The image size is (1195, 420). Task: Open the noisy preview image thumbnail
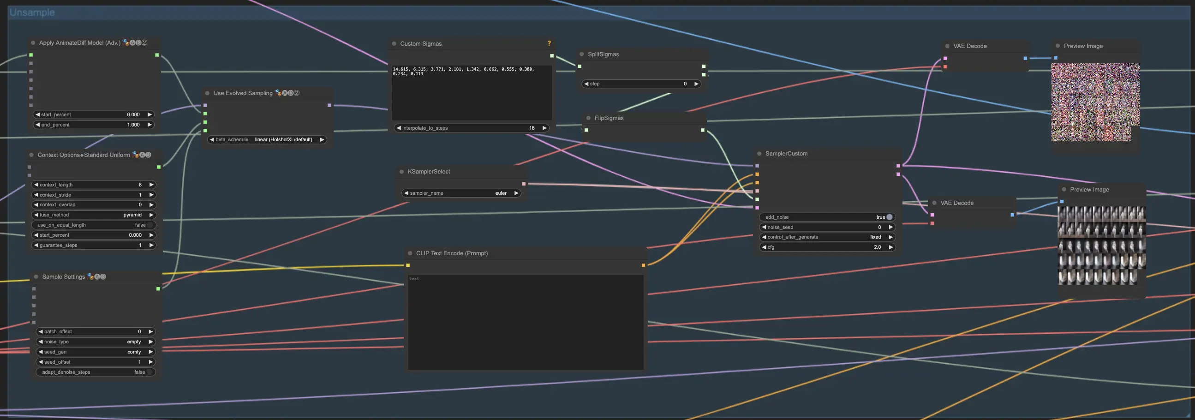(1095, 102)
